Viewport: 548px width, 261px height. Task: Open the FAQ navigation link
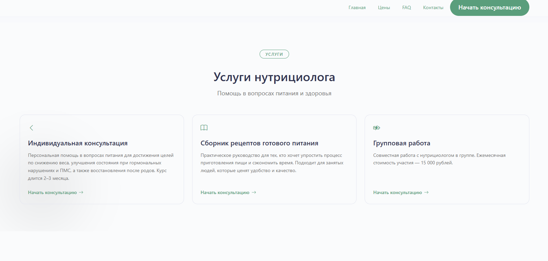click(x=406, y=7)
